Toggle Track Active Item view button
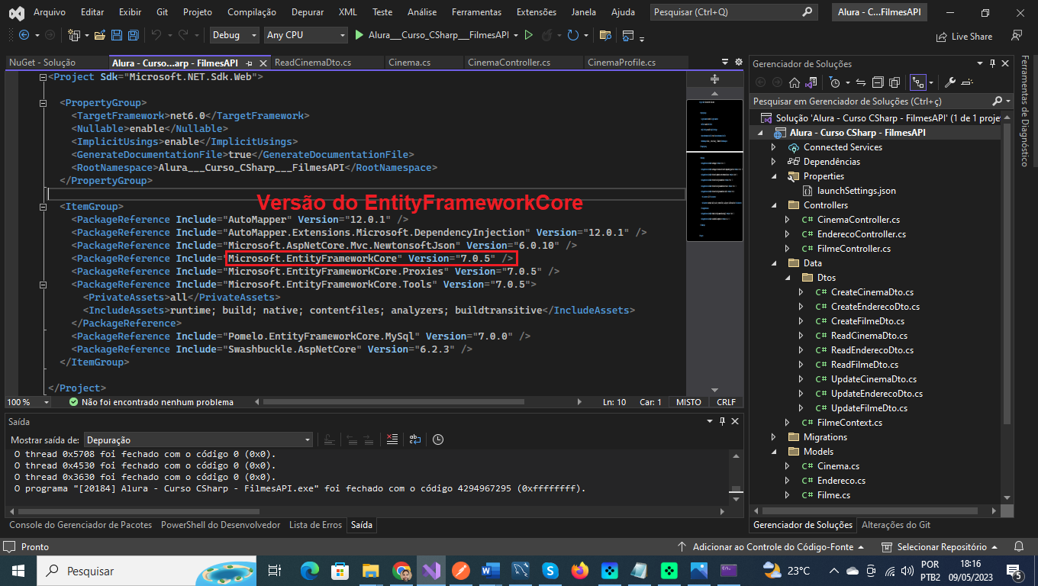The height and width of the screenshot is (586, 1038). [918, 82]
